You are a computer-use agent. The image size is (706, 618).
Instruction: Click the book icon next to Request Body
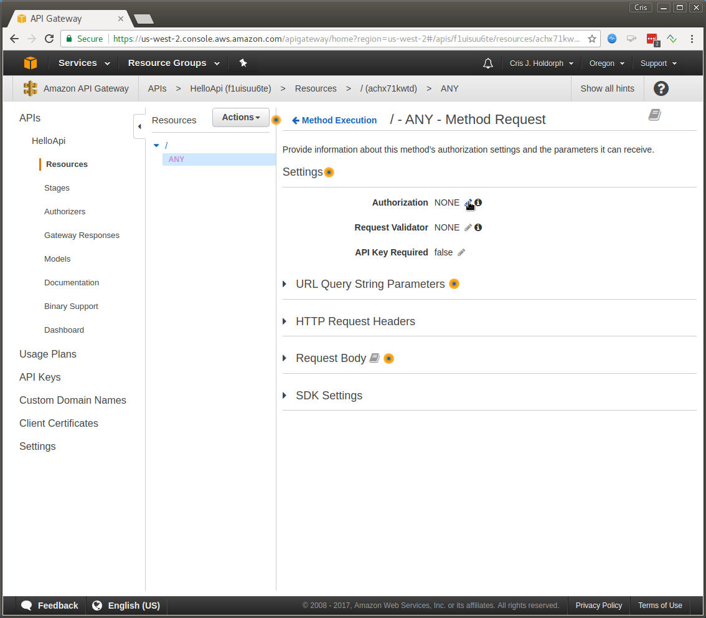coord(375,358)
